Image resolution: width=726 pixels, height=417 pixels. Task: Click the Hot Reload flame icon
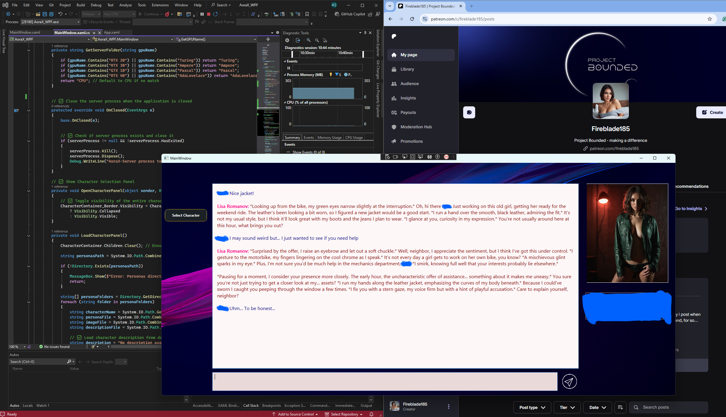click(167, 14)
